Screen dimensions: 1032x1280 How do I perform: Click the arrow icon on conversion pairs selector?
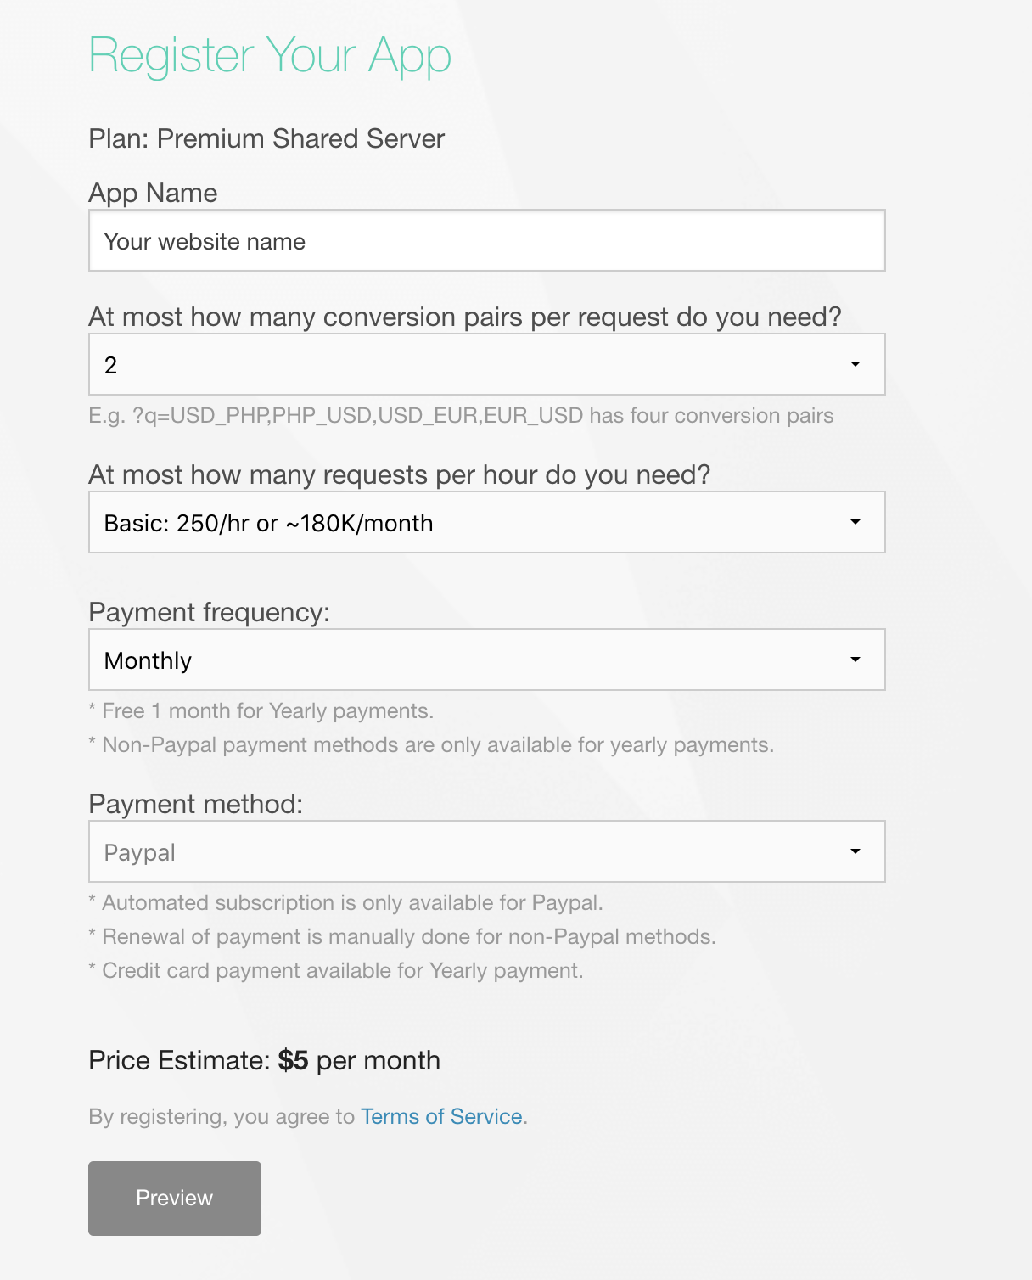tap(855, 364)
